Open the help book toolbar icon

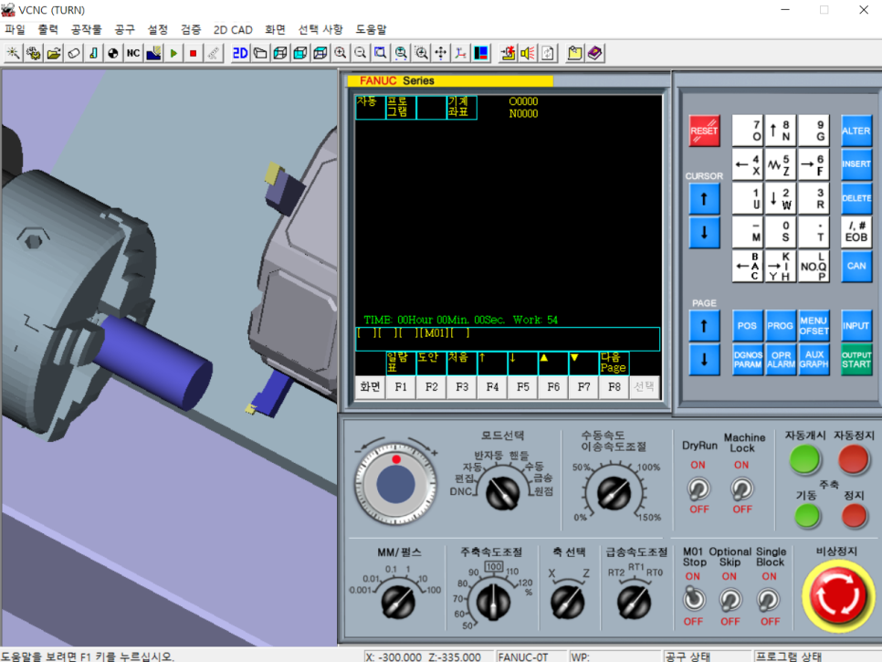tap(594, 53)
